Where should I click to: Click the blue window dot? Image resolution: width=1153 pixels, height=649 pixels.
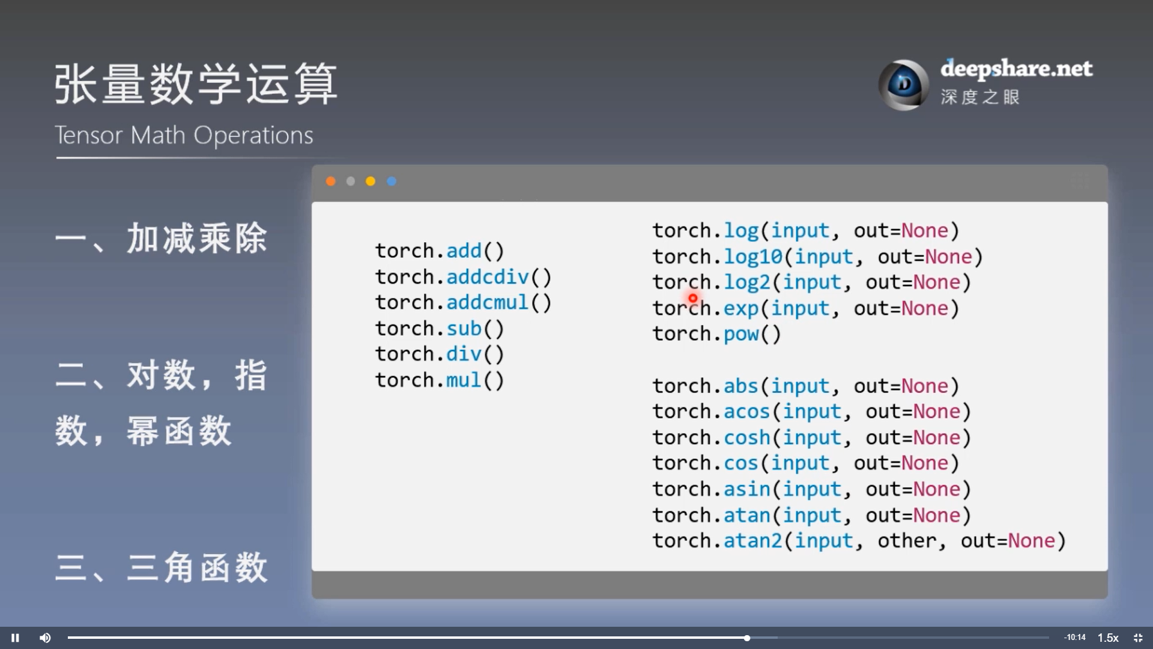coord(392,181)
